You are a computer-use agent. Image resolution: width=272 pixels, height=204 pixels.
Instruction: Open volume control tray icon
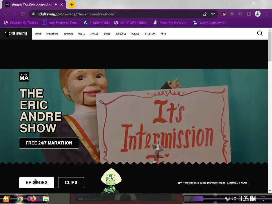[x=234, y=199]
